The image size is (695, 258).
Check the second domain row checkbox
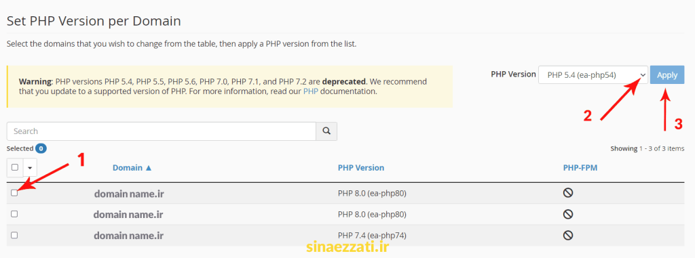tap(14, 214)
